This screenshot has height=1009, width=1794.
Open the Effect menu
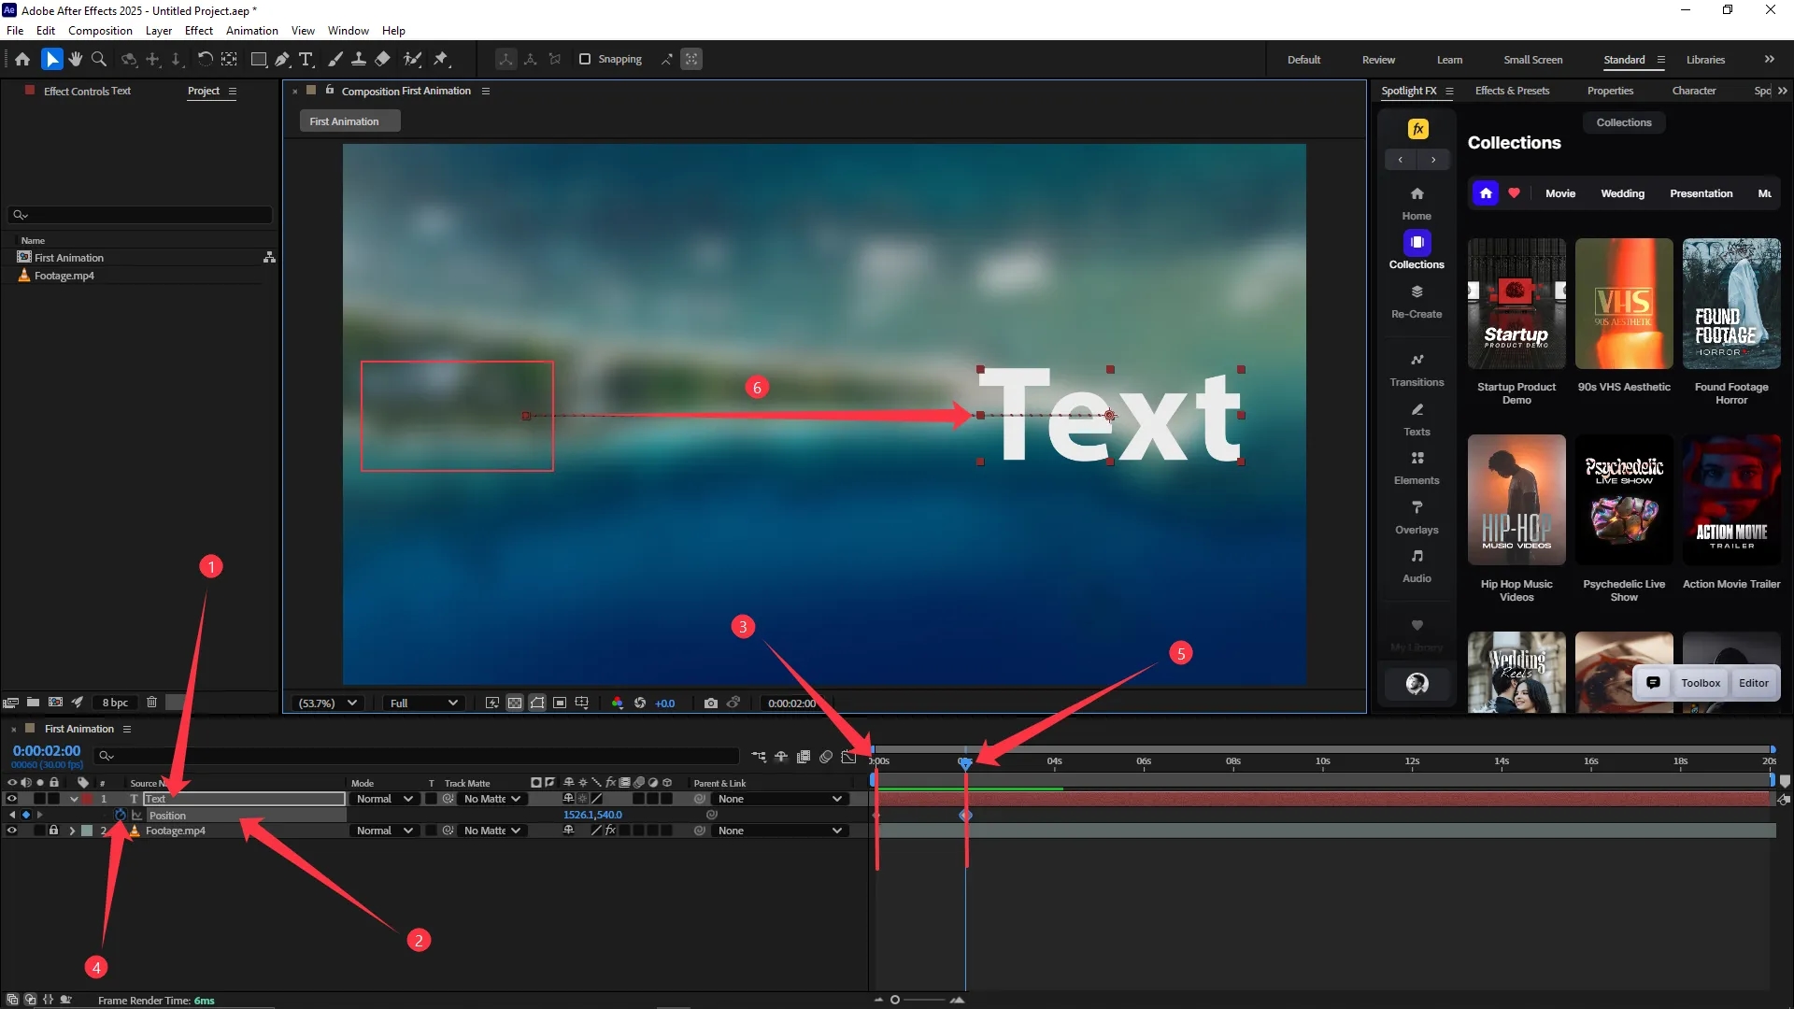[x=199, y=30]
